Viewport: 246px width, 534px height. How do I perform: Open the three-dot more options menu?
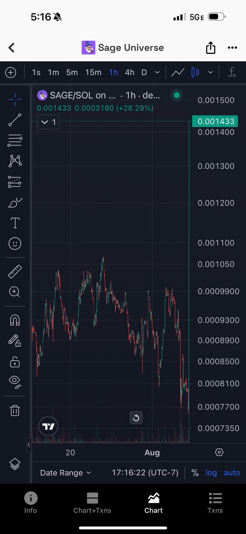tap(232, 48)
